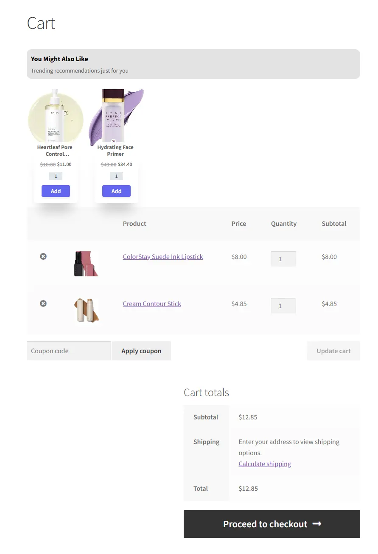Open the ColorStay lipstick product thumbnail
Viewport: 378px width, 554px height.
pos(86,264)
